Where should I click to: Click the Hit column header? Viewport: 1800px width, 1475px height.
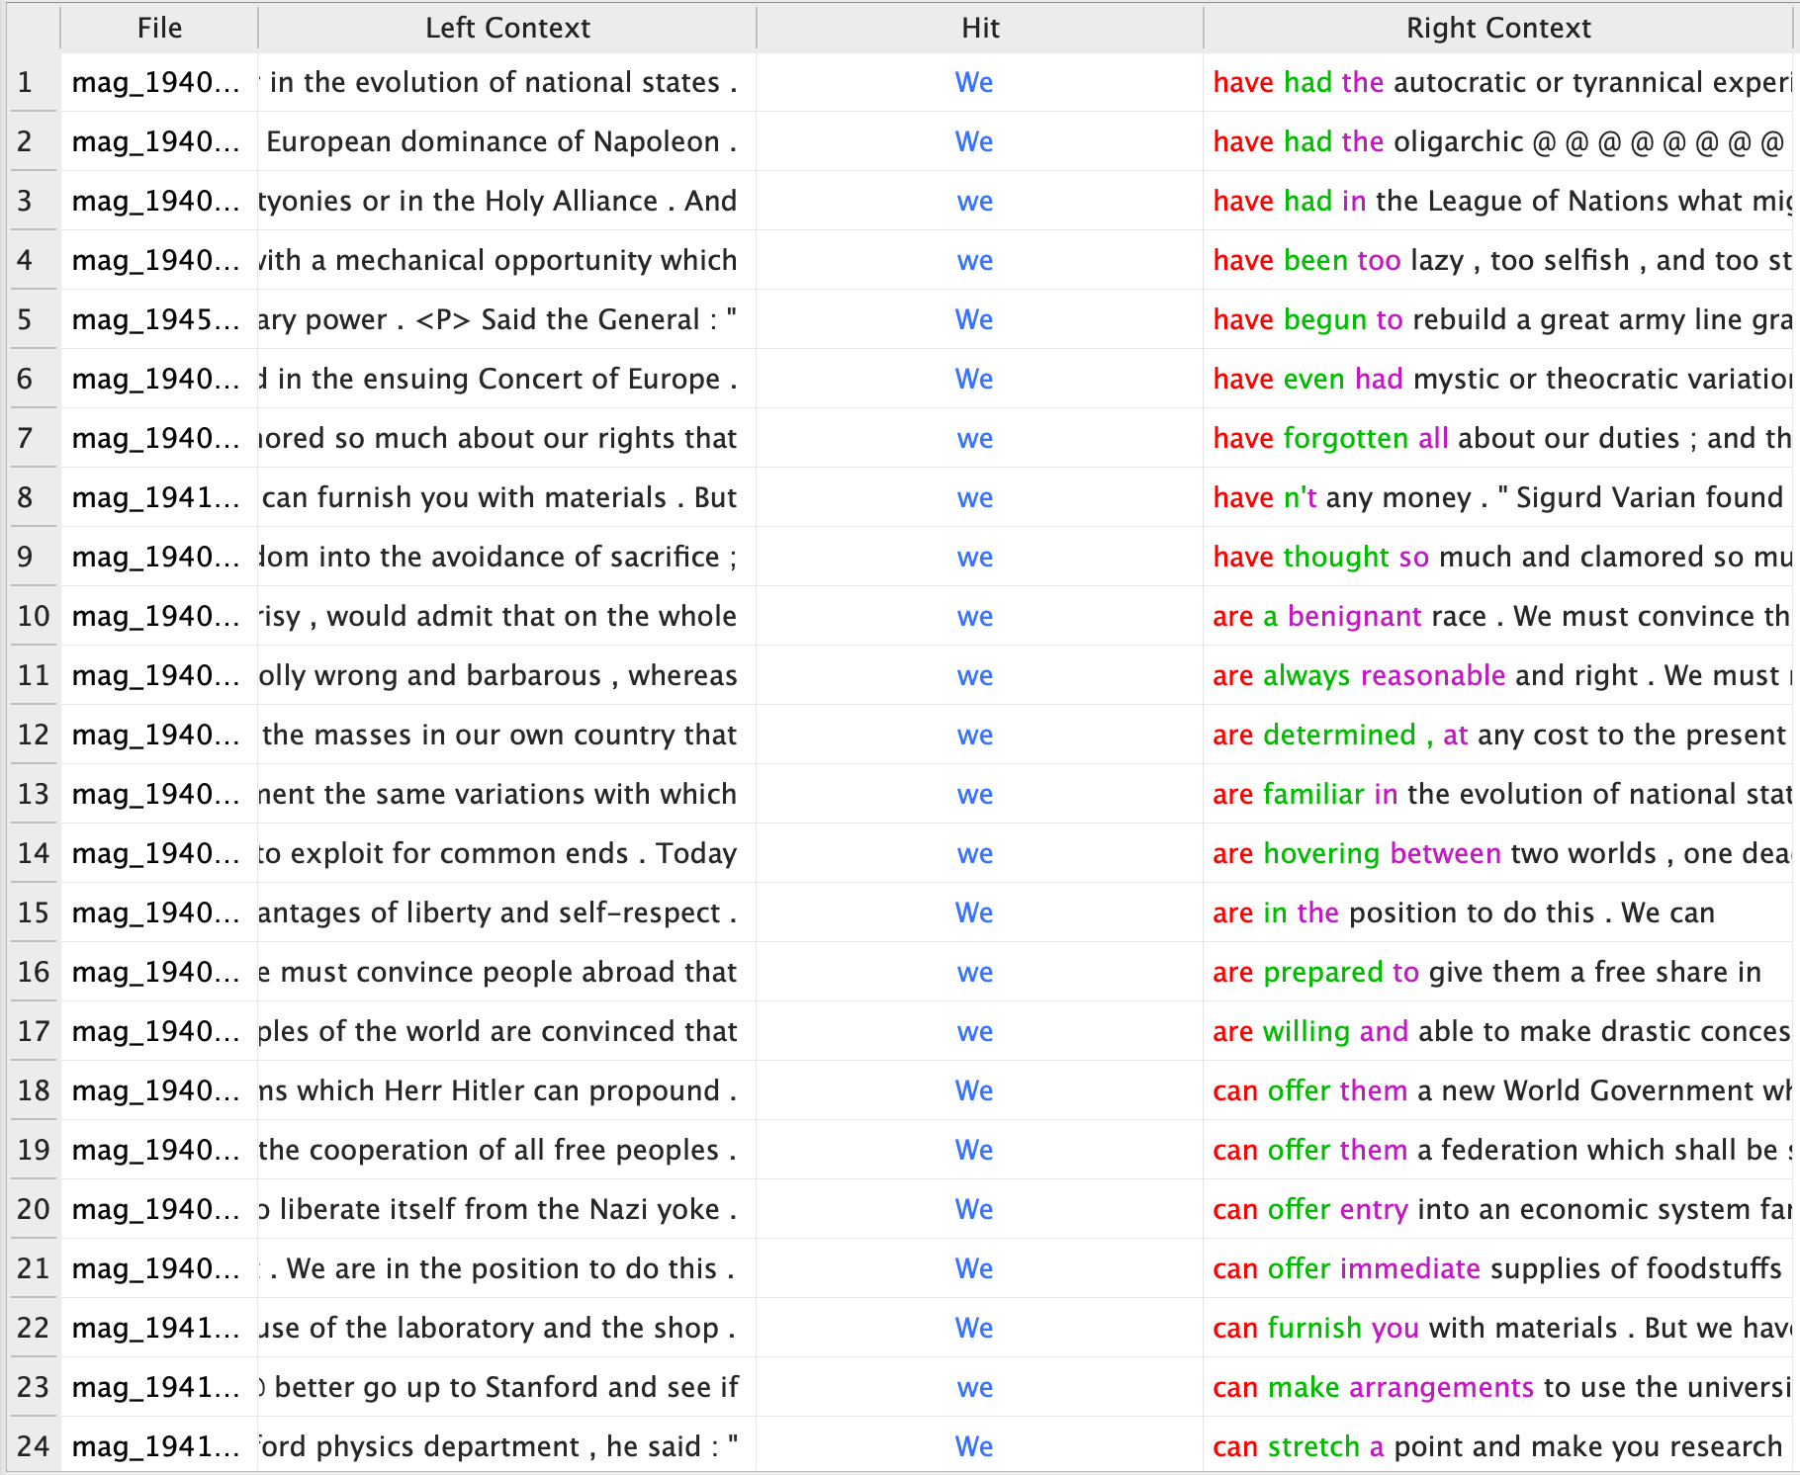point(979,28)
